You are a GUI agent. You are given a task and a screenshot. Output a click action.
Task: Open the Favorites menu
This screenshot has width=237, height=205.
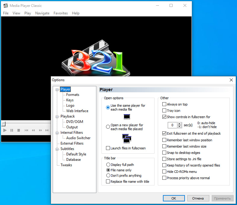61,13
